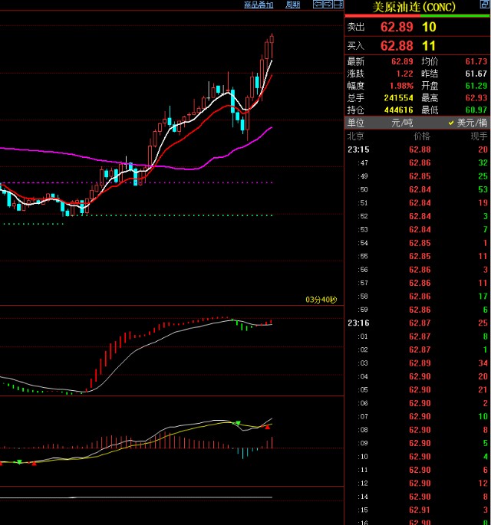This screenshot has height=525, width=491.
Task: Toggle the side panel layout icon
Action: [338, 5]
